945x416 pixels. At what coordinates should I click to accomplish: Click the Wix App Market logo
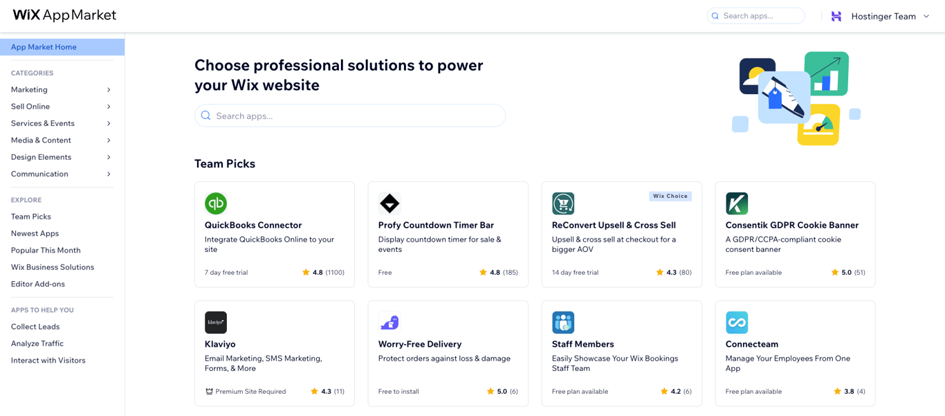(x=64, y=15)
